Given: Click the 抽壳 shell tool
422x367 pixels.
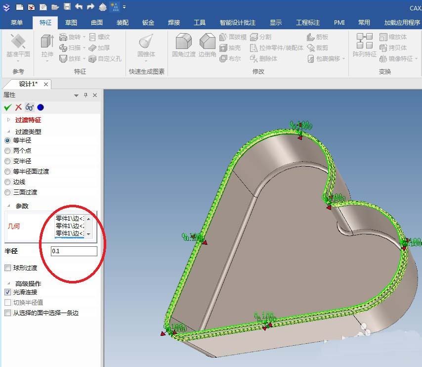Looking at the screenshot, I should coord(230,47).
